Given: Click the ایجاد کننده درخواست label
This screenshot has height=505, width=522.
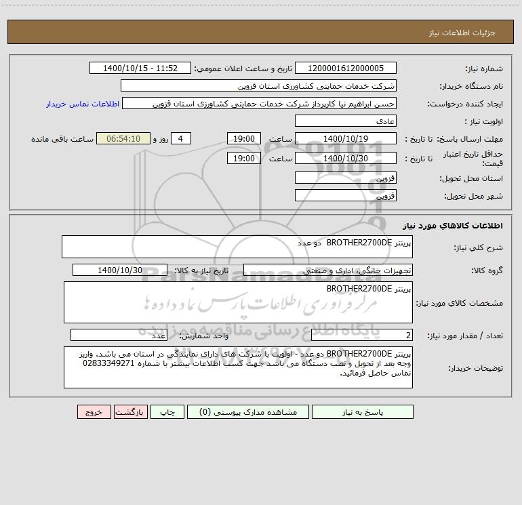Looking at the screenshot, I should click(465, 104).
